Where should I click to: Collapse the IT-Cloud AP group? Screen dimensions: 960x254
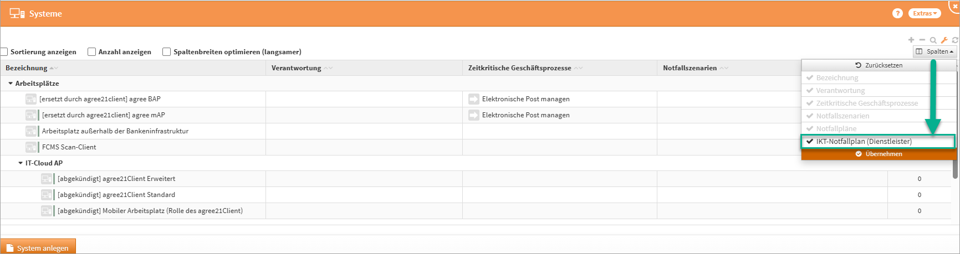[21, 163]
